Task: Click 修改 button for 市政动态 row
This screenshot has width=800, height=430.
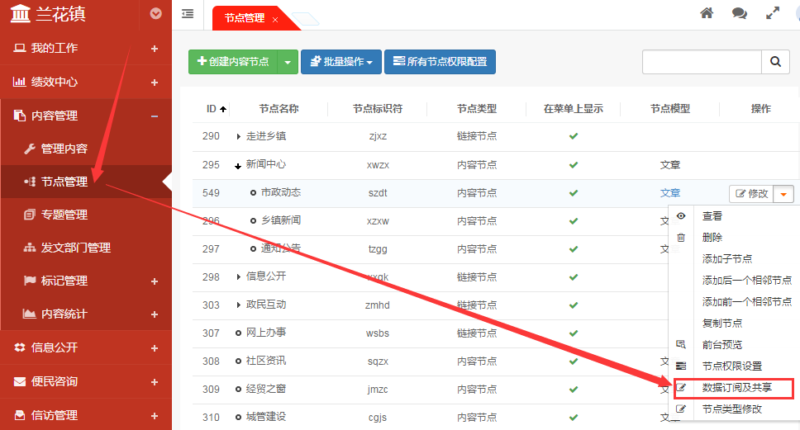Action: click(751, 194)
